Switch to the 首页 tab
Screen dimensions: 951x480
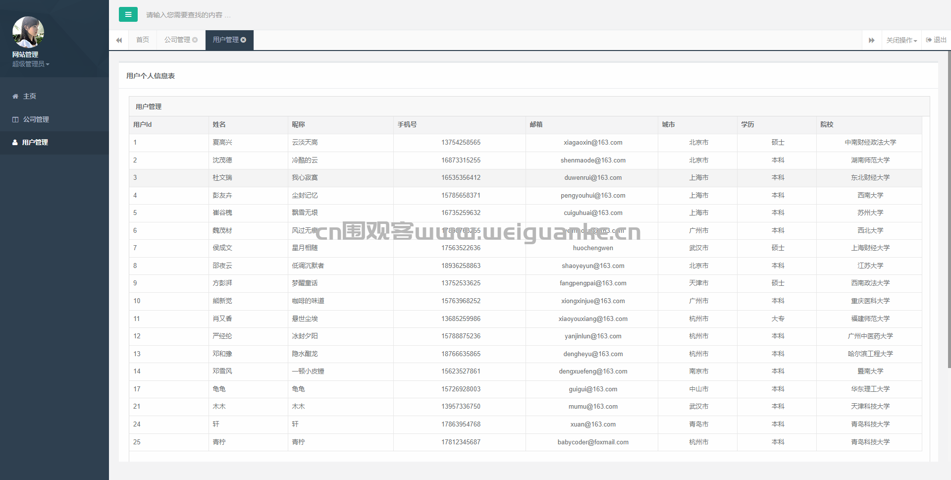pos(143,40)
